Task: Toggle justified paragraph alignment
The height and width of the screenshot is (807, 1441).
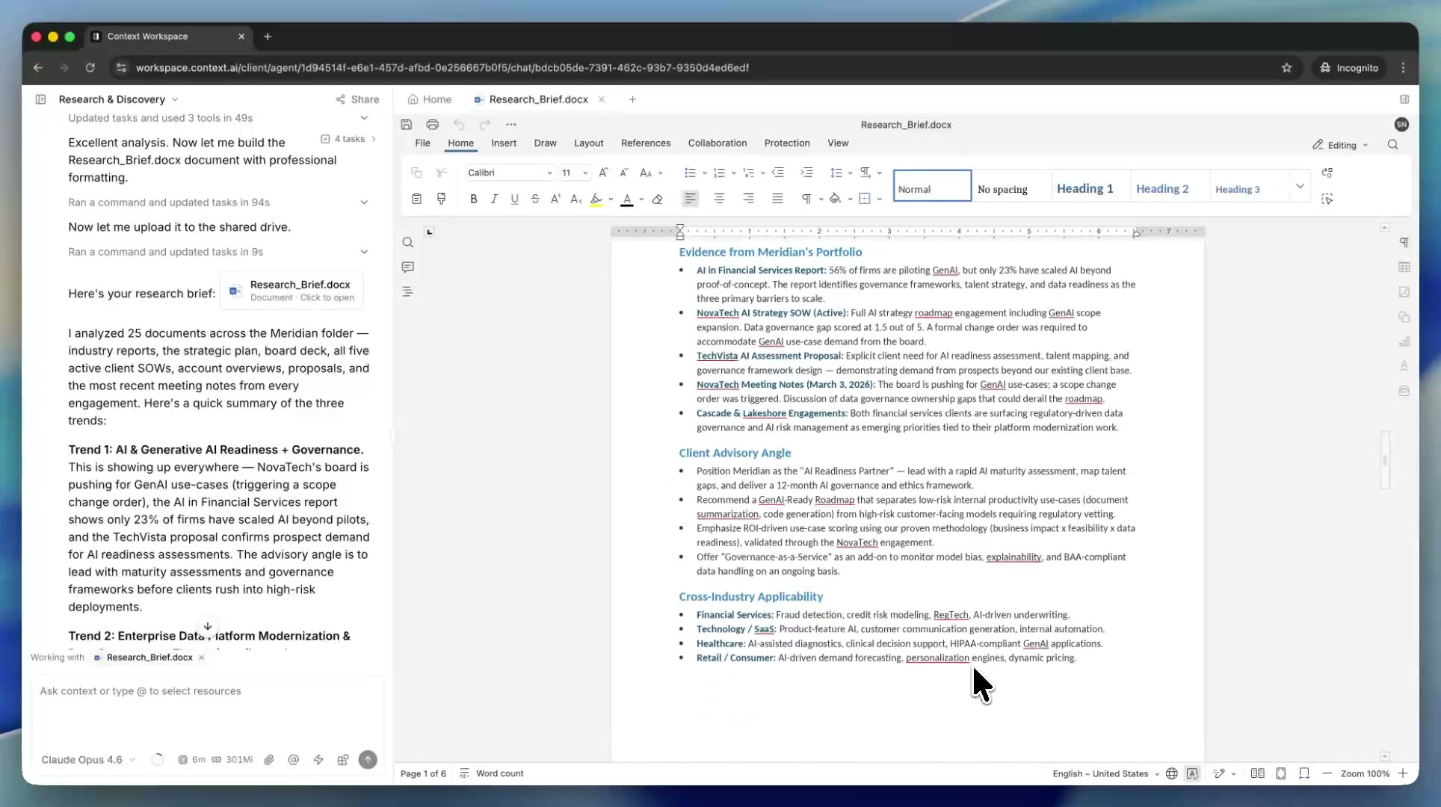Action: pos(777,199)
